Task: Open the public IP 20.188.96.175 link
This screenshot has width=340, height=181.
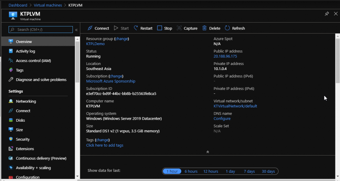Action: point(225,56)
